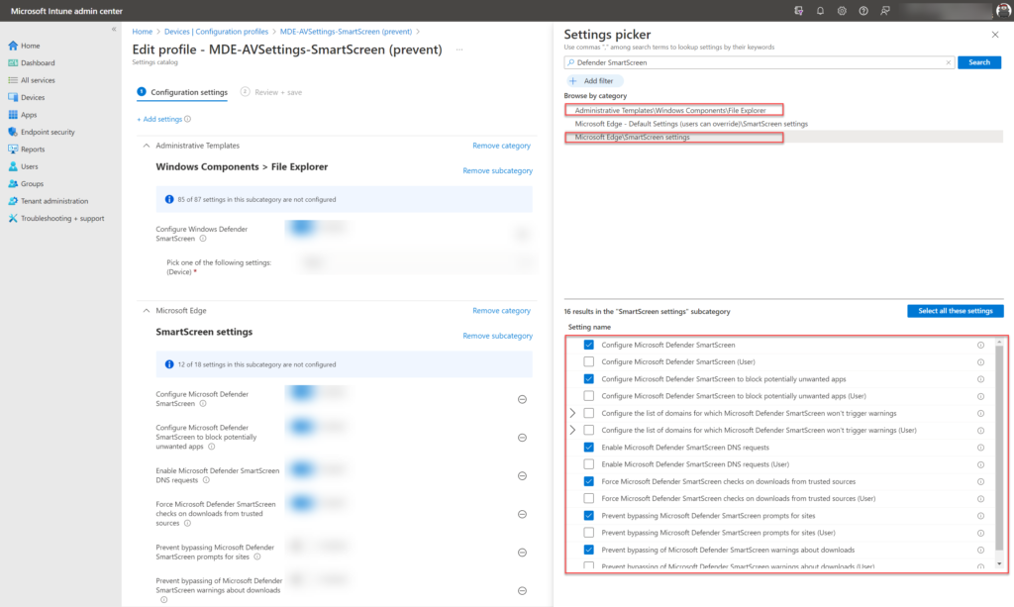This screenshot has height=607, width=1014.
Task: Open the Copilot icon in top bar
Action: (x=799, y=11)
